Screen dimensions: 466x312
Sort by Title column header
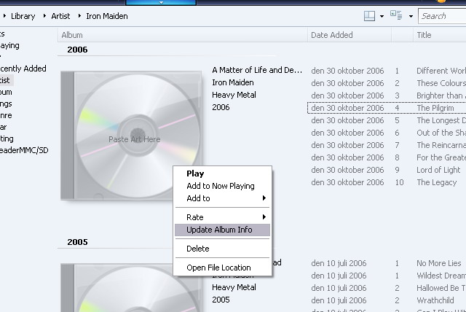click(x=440, y=35)
